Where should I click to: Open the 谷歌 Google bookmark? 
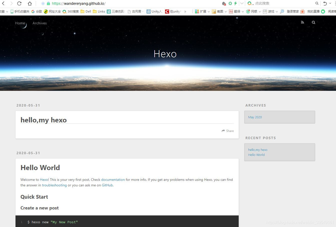pyautogui.click(x=37, y=12)
